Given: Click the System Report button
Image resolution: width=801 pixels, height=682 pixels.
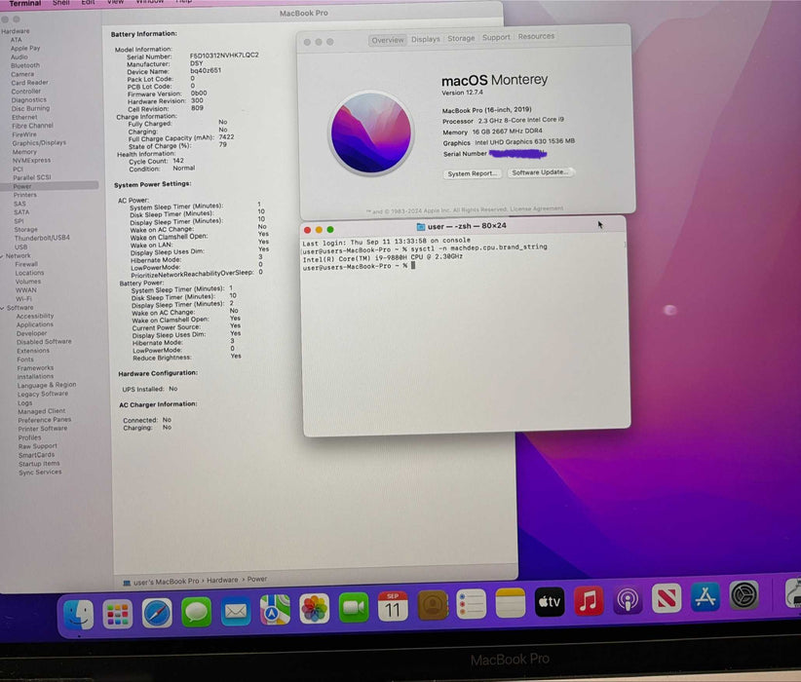Looking at the screenshot, I should (x=472, y=173).
